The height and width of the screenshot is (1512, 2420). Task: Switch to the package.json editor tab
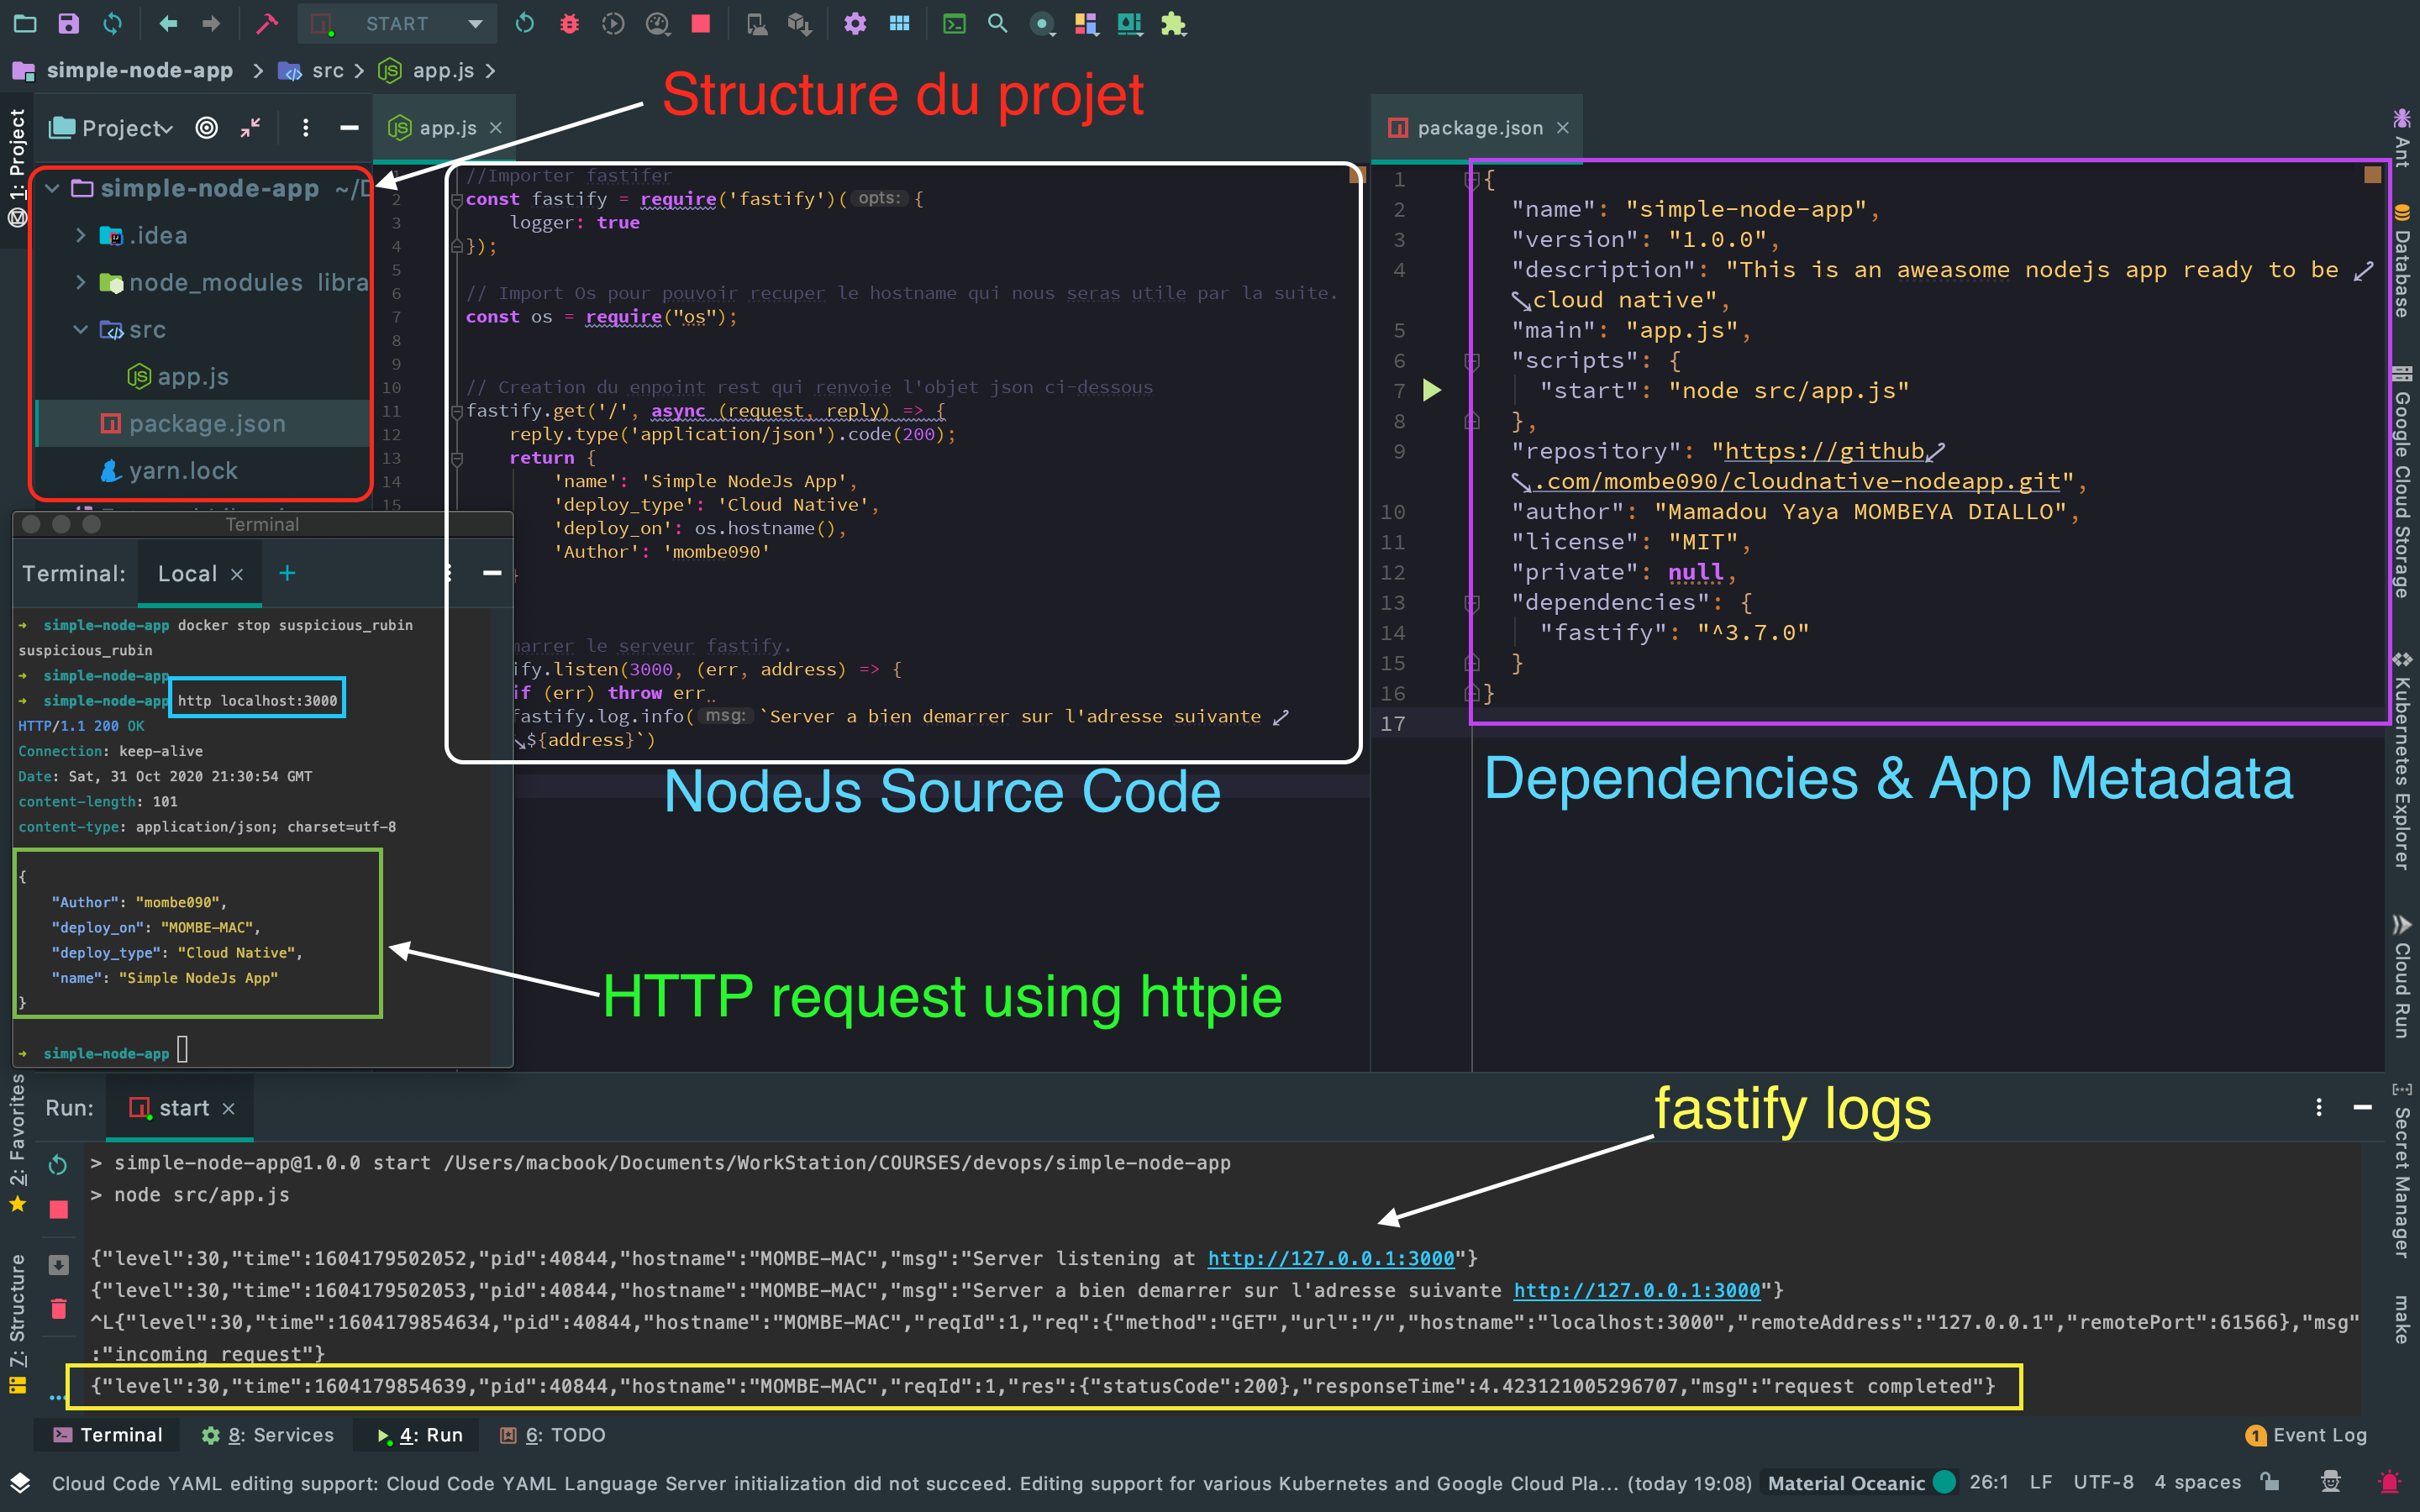click(1478, 128)
